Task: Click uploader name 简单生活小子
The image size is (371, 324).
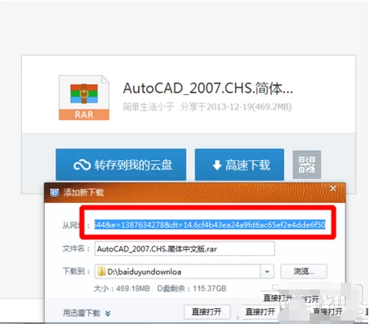Action: coord(149,107)
